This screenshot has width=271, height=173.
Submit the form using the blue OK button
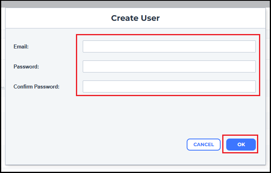pos(241,145)
